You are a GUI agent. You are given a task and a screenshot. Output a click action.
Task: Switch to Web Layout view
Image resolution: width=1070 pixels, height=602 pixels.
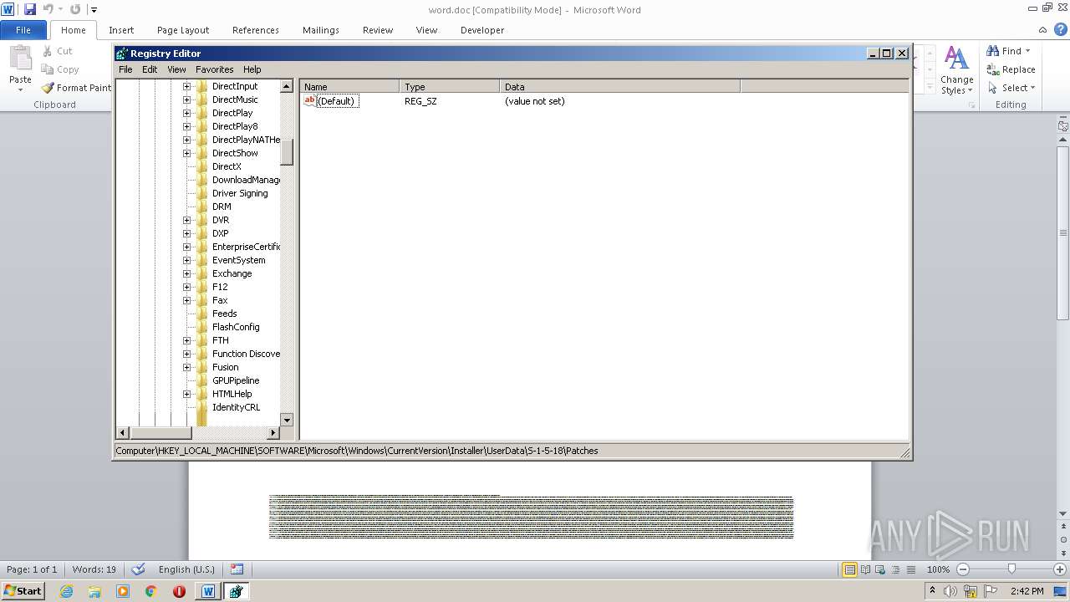click(880, 569)
